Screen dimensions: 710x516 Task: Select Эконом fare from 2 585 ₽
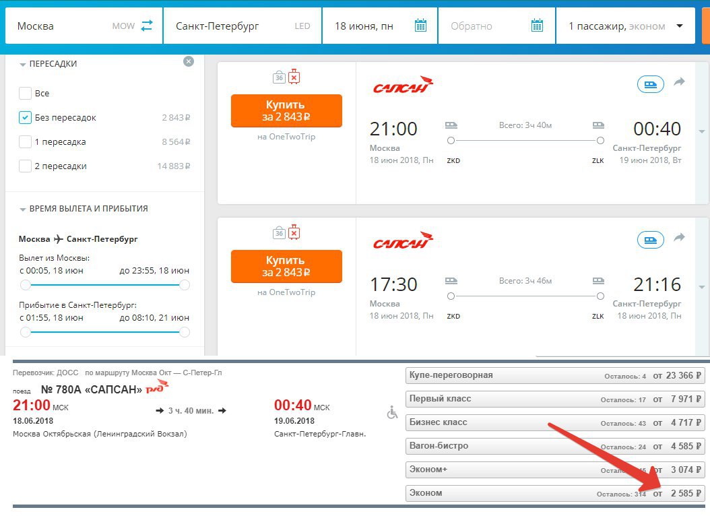coord(555,493)
